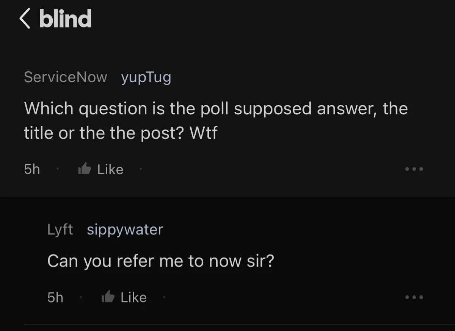This screenshot has width=455, height=331.
Task: View the yupTug user profile
Action: point(146,78)
